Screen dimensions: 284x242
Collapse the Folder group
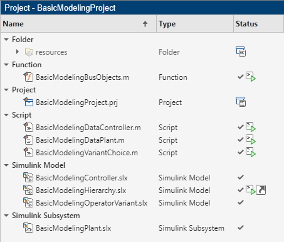pyautogui.click(x=6, y=40)
